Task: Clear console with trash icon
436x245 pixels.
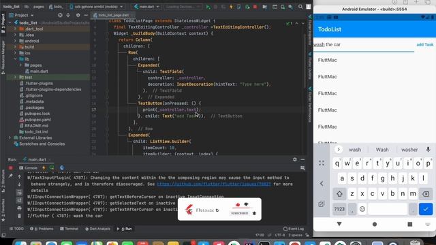Action: 19,216
